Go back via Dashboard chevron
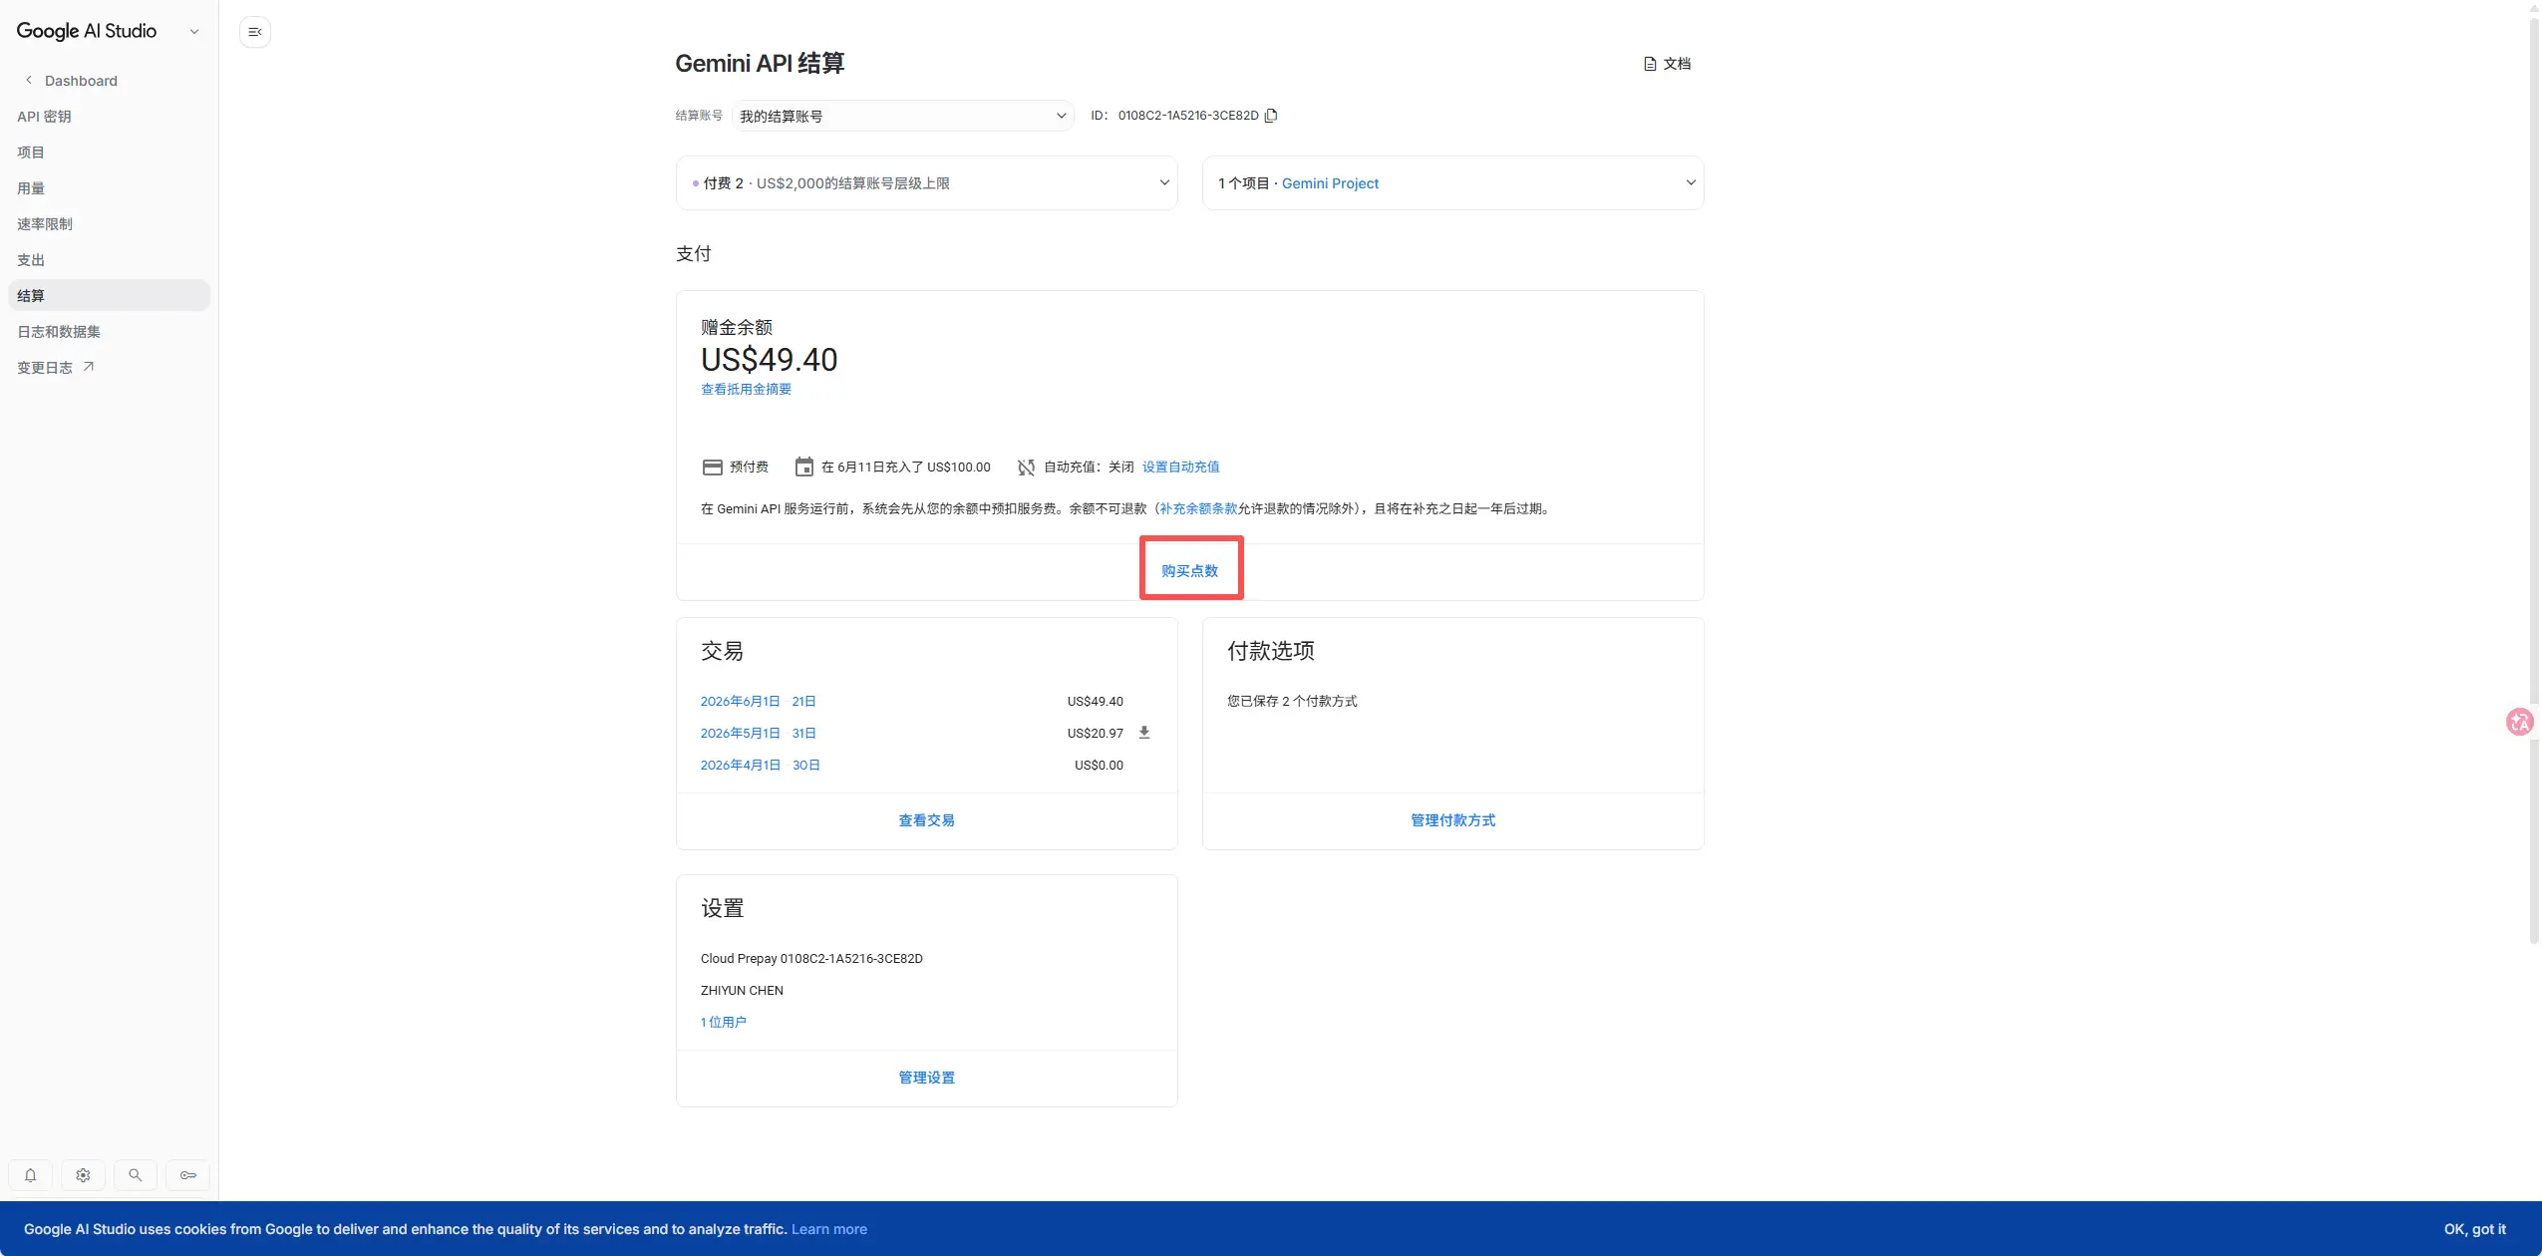Screen dimensions: 2542x1256 tap(29, 80)
